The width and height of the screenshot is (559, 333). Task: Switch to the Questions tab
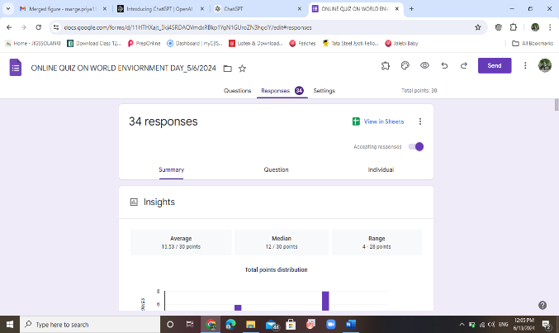[x=238, y=90]
